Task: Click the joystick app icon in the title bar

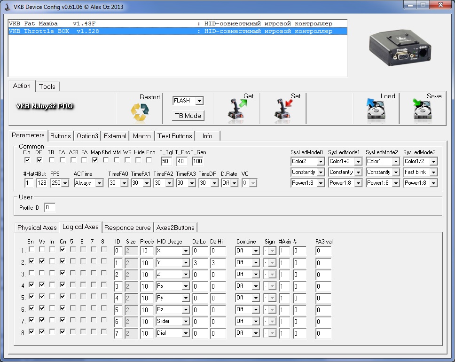Action: click(7, 7)
